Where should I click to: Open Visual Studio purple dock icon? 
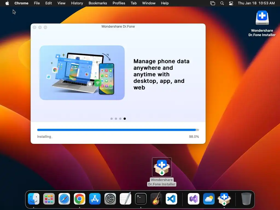194,199
